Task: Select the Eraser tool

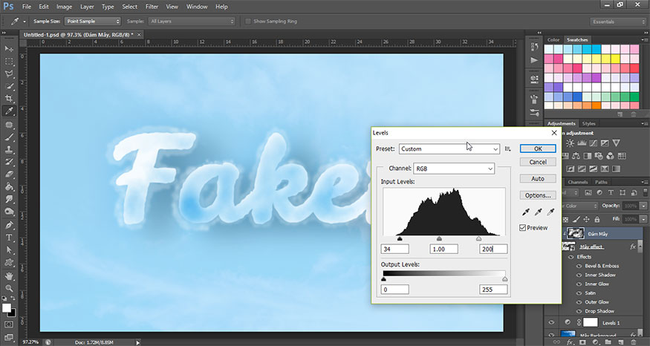Action: tap(9, 174)
